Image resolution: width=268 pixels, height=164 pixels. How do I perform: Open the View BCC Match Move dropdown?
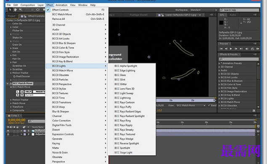tap(191, 106)
